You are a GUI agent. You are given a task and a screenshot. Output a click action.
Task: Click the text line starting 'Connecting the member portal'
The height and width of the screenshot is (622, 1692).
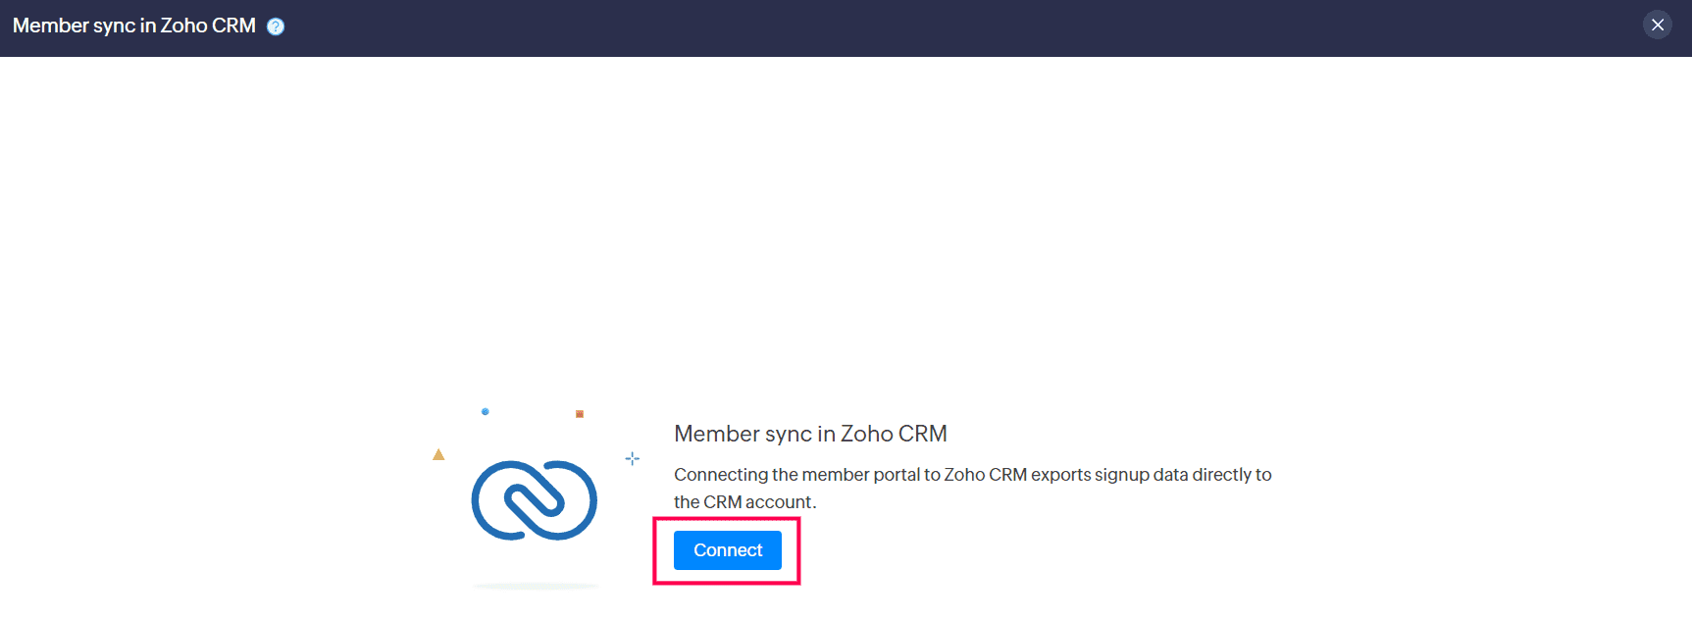click(x=972, y=475)
